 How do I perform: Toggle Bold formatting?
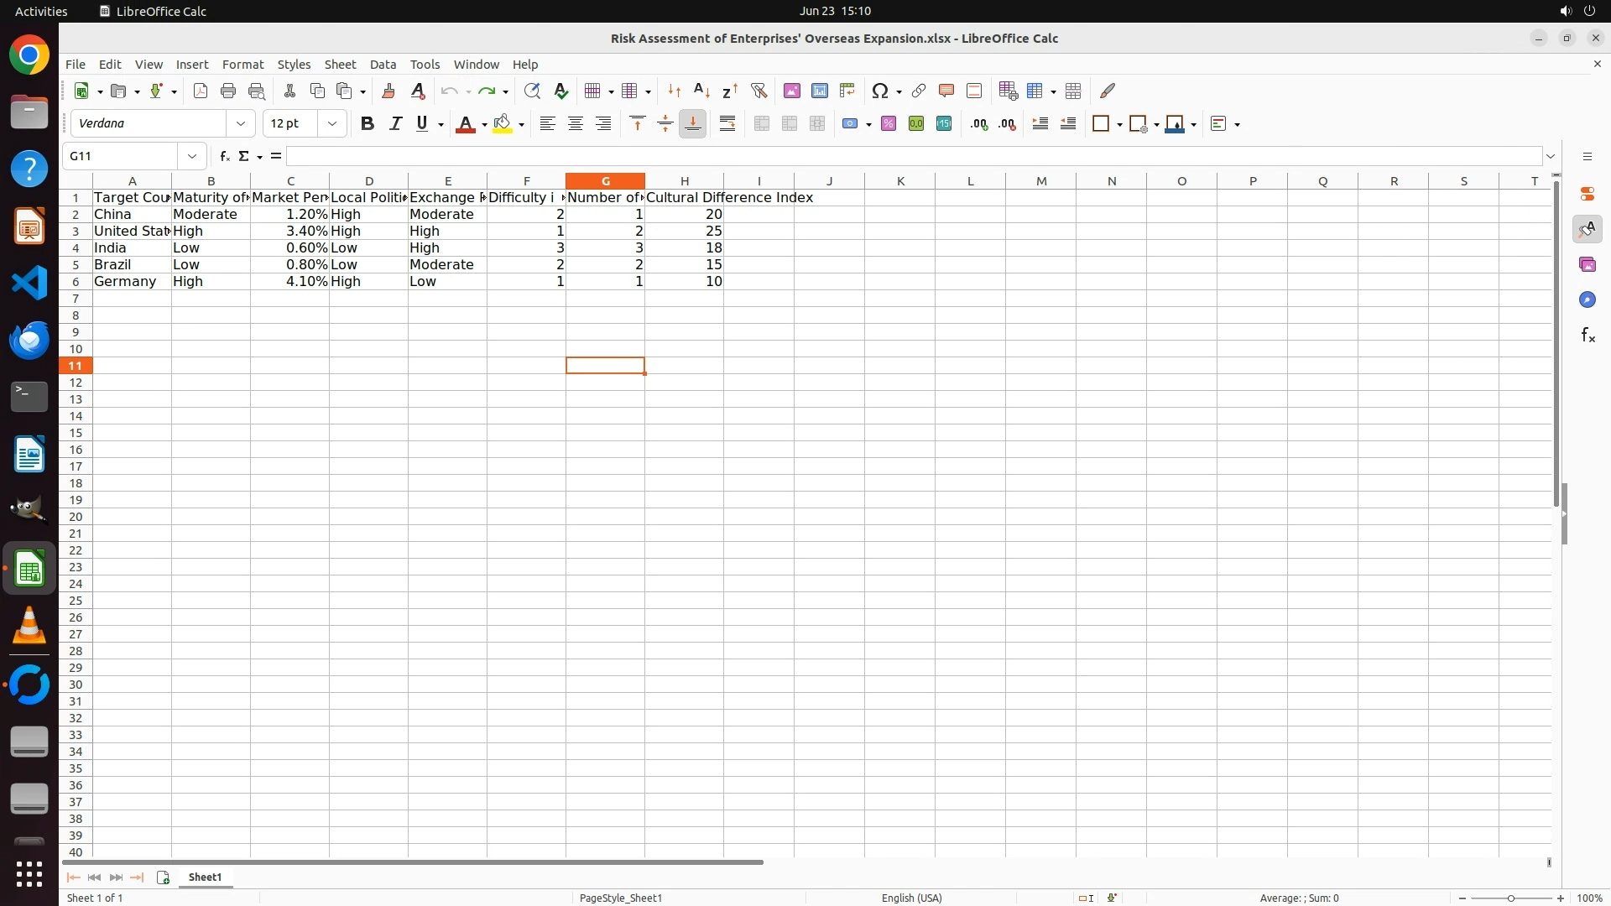click(x=367, y=124)
